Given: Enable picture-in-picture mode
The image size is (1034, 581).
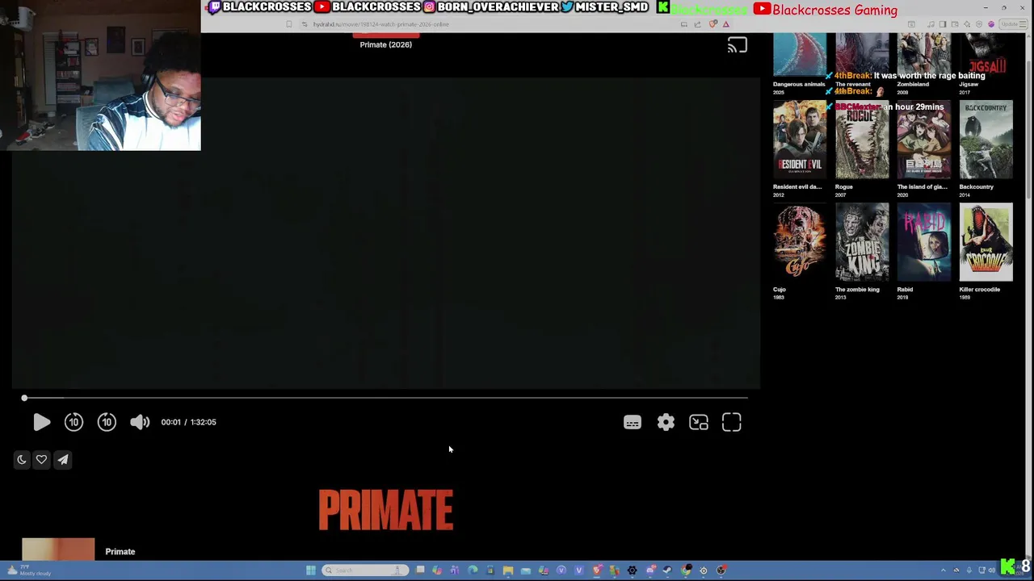Looking at the screenshot, I should (699, 423).
